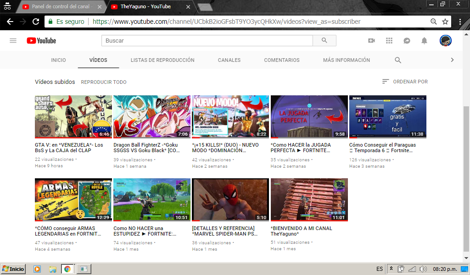Open the notifications bell

[x=424, y=40]
